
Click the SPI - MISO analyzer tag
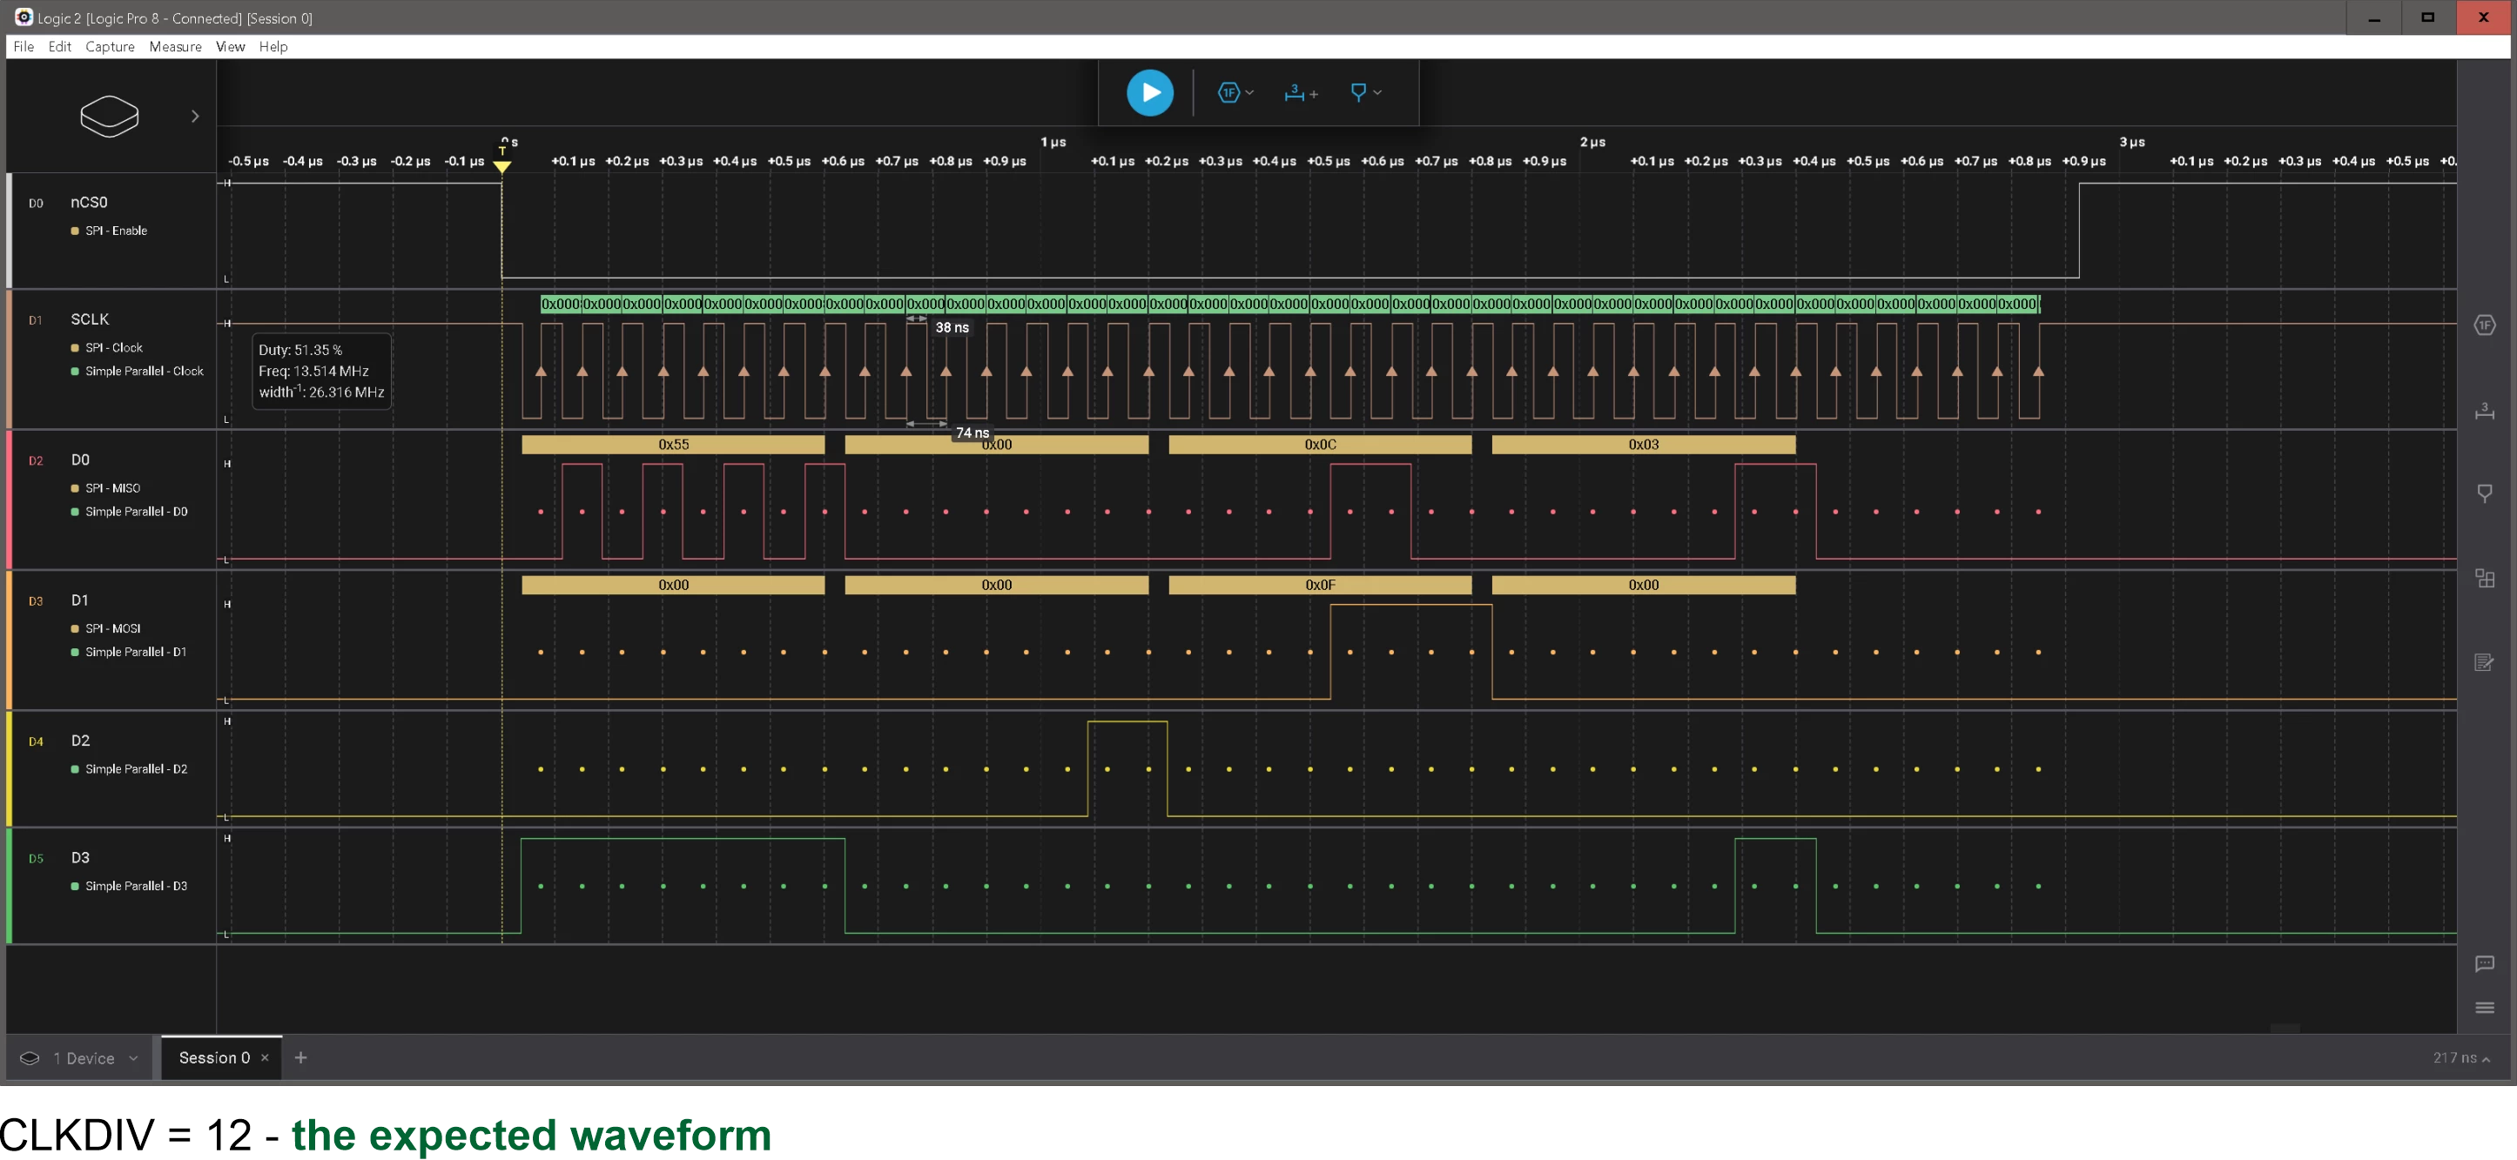tap(105, 488)
